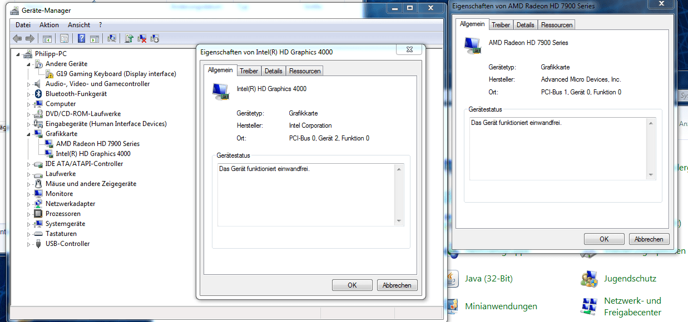The height and width of the screenshot is (322, 688).
Task: Open the ? help menu
Action: 100,25
